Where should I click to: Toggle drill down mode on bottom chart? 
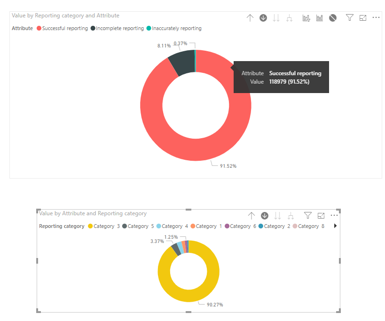265,216
